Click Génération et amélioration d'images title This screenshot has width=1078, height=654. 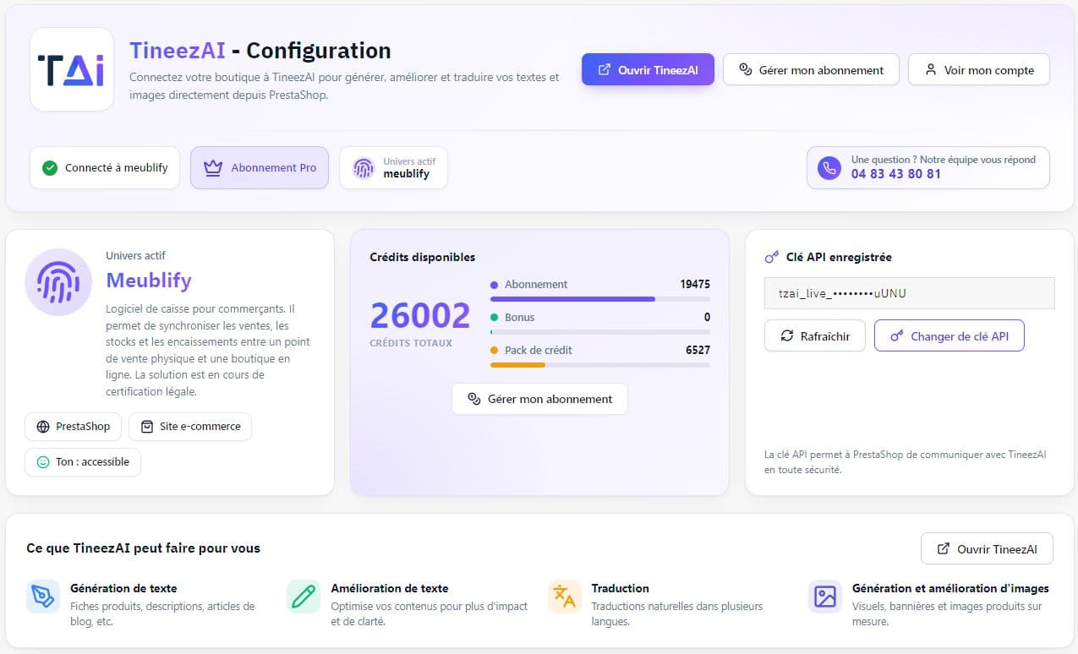point(950,588)
